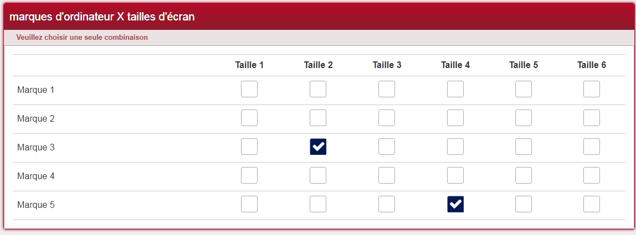Enable Marque 5 Taille 6 checkbox
This screenshot has height=235, width=636.
(x=592, y=204)
